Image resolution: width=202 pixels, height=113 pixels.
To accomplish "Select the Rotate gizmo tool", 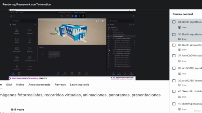I will click(x=80, y=16).
